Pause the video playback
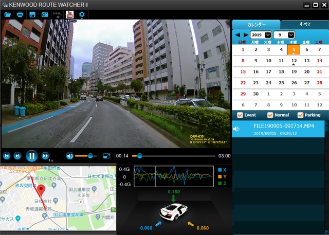This screenshot has width=329, height=235. tap(31, 155)
